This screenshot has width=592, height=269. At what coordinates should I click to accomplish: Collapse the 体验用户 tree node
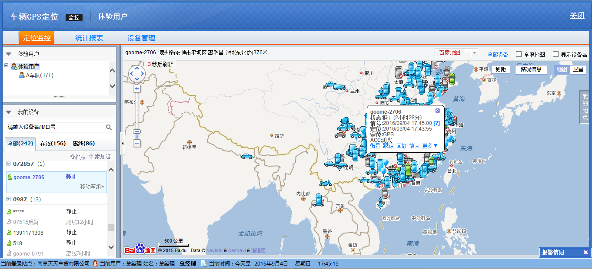(6, 66)
